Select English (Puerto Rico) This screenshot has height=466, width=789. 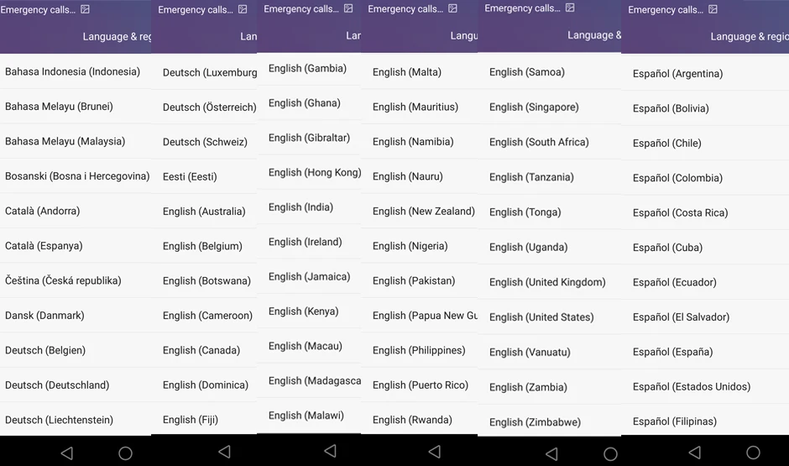click(x=419, y=385)
